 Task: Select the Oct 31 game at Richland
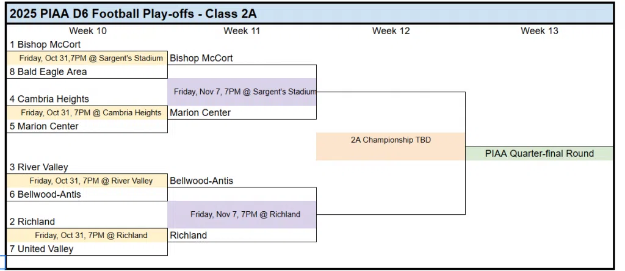[x=87, y=235]
